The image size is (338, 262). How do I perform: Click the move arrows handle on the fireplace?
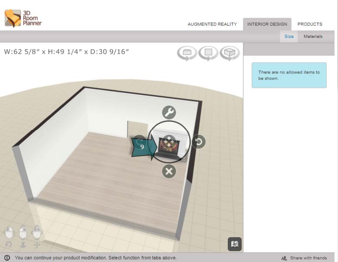point(169,142)
